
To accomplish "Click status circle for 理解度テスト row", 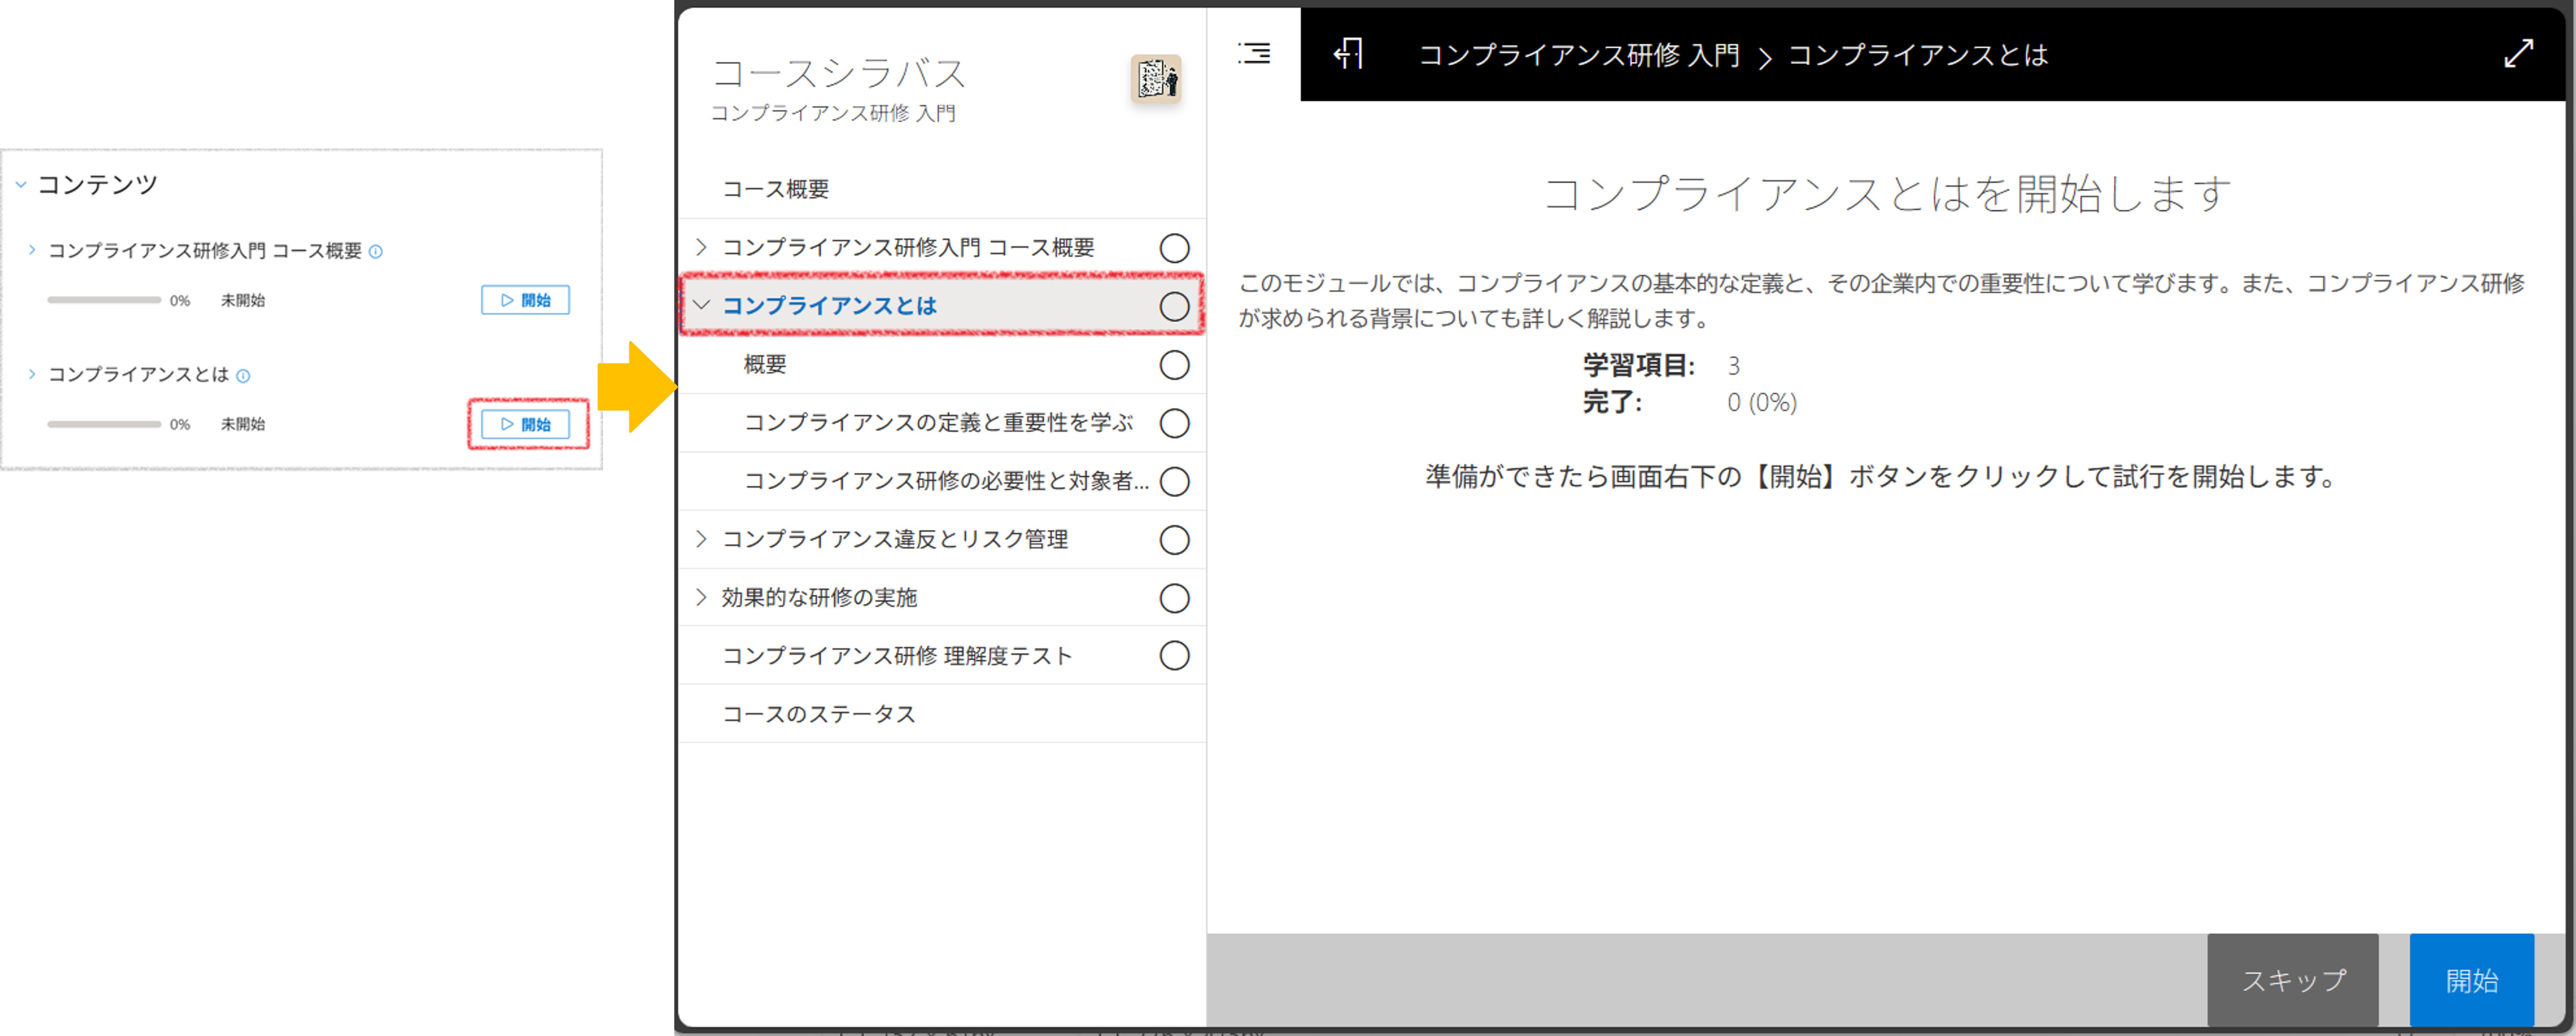I will click(1174, 655).
